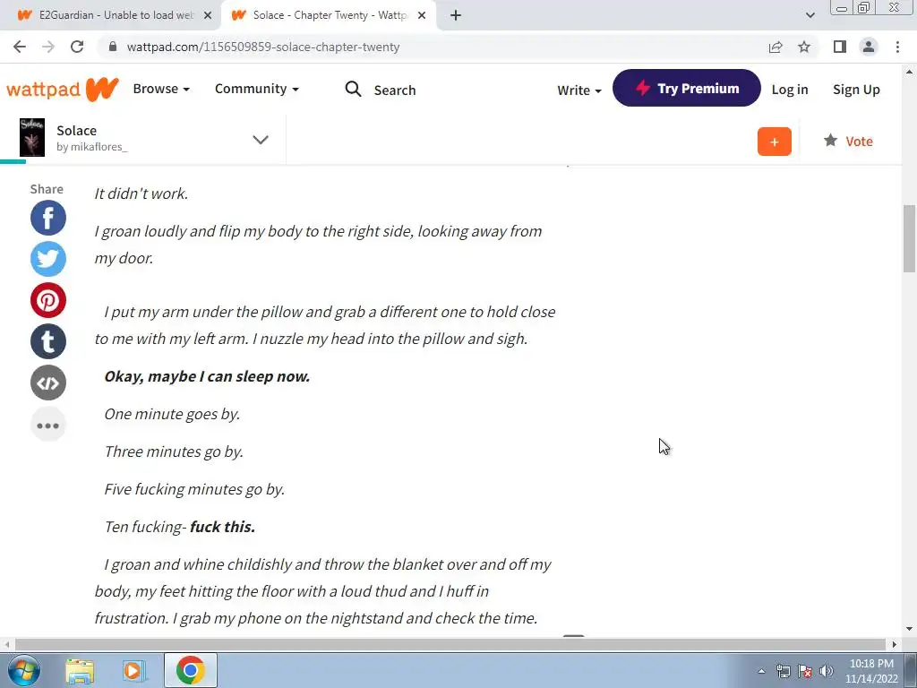
Task: Open a new browser tab
Action: pyautogui.click(x=456, y=15)
